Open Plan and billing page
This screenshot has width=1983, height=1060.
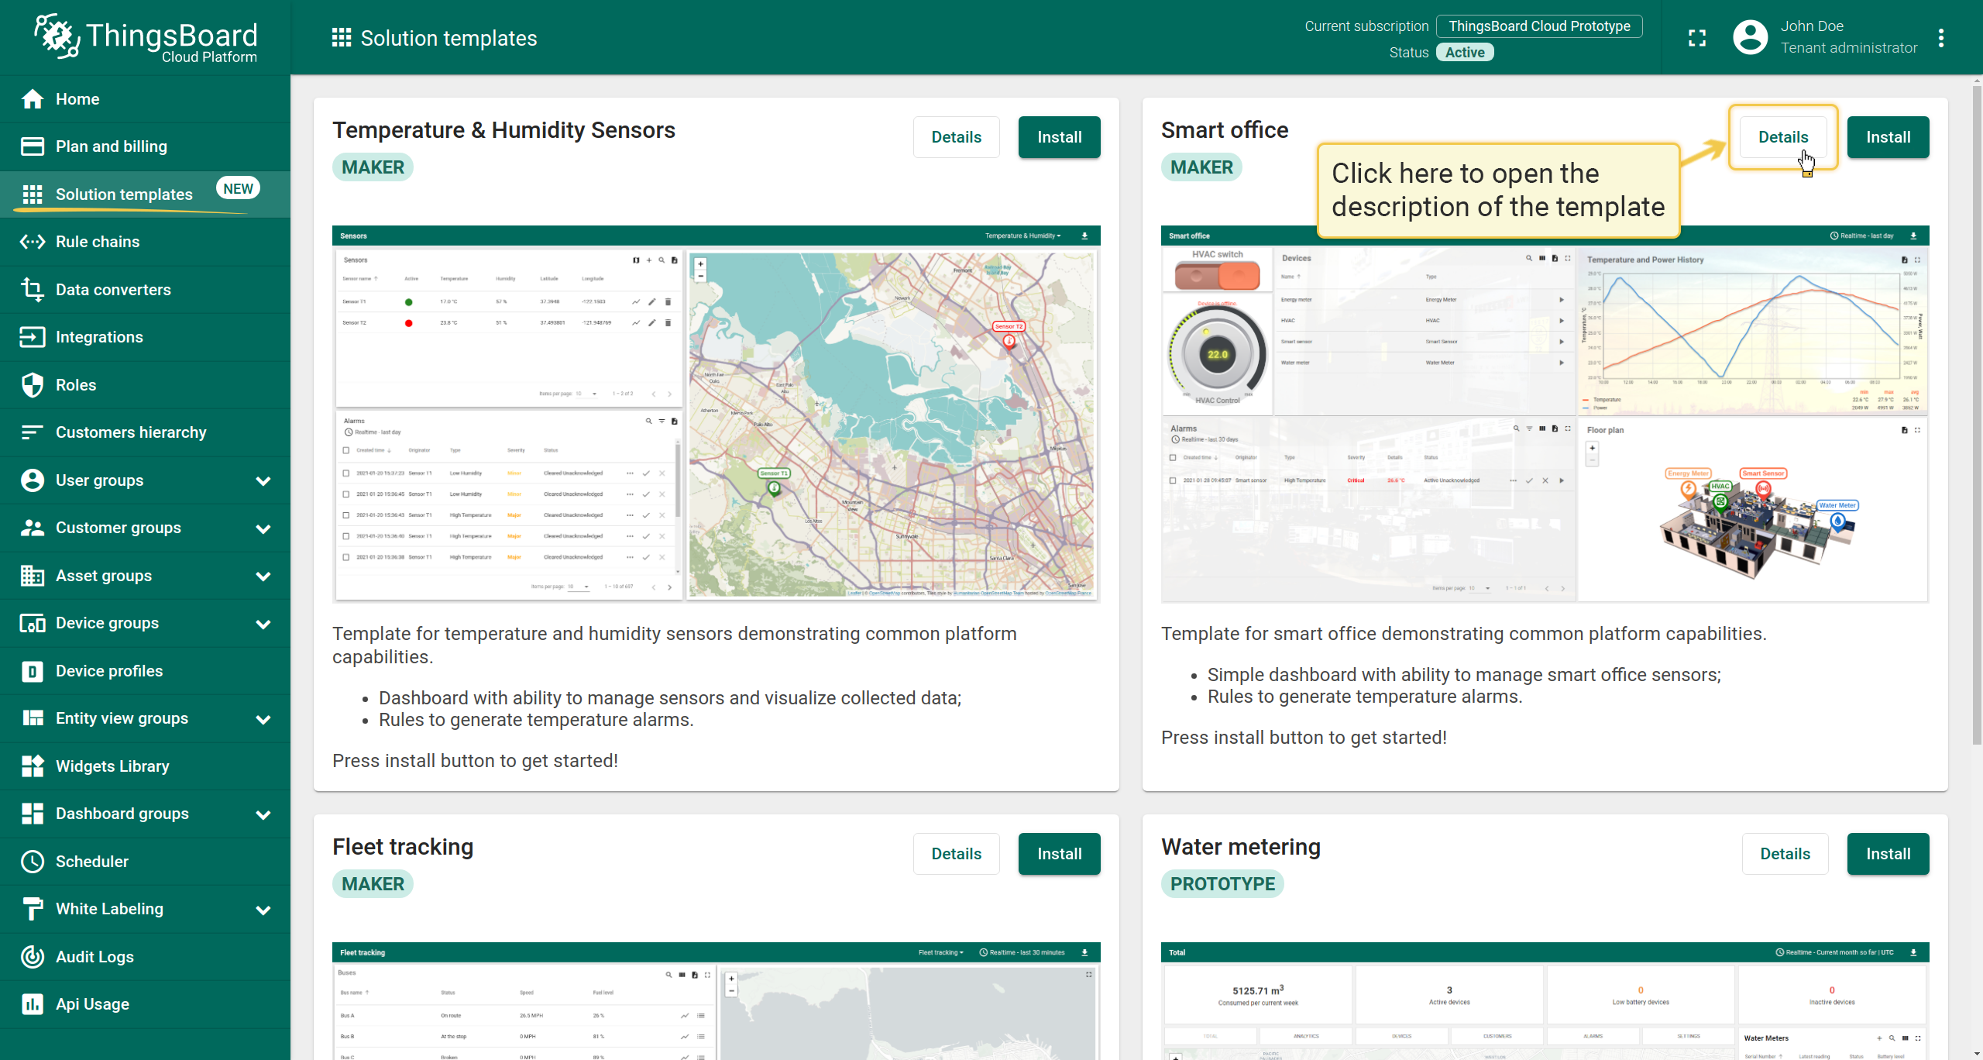tap(112, 146)
